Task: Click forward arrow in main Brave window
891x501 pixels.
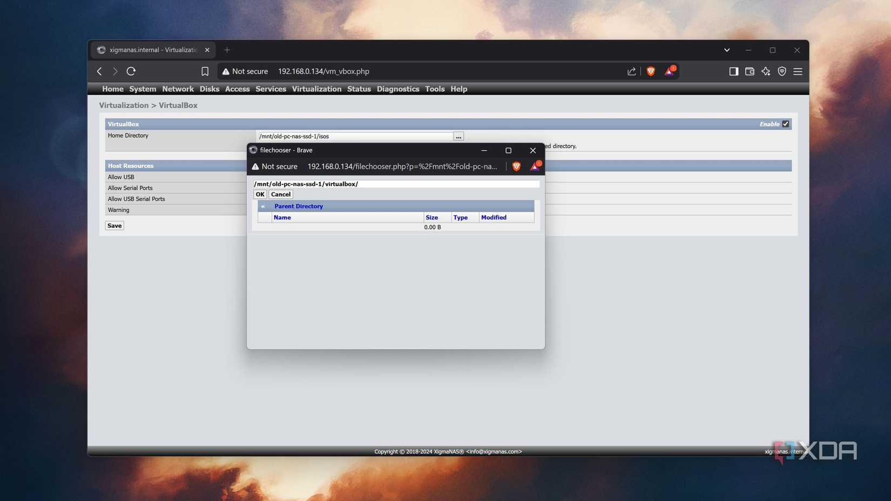Action: tap(115, 71)
